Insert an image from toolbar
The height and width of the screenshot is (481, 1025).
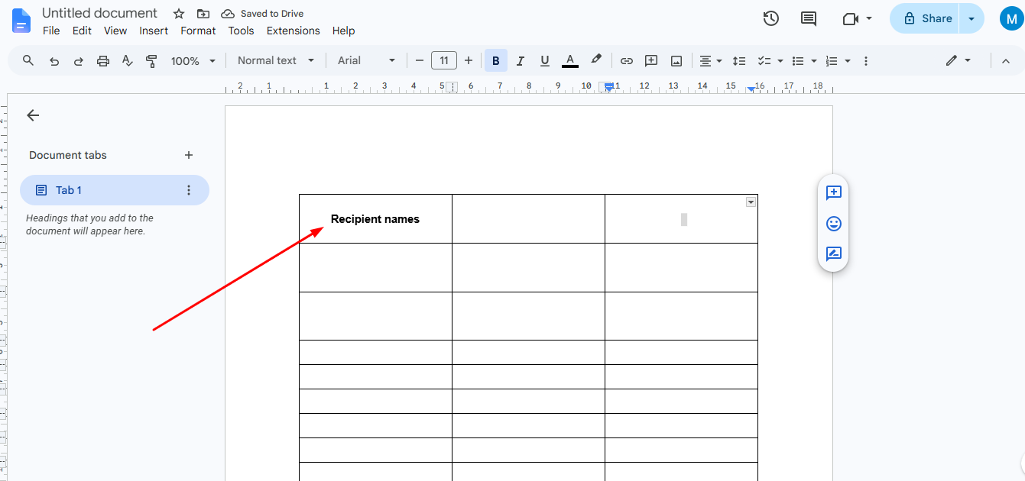pyautogui.click(x=676, y=61)
